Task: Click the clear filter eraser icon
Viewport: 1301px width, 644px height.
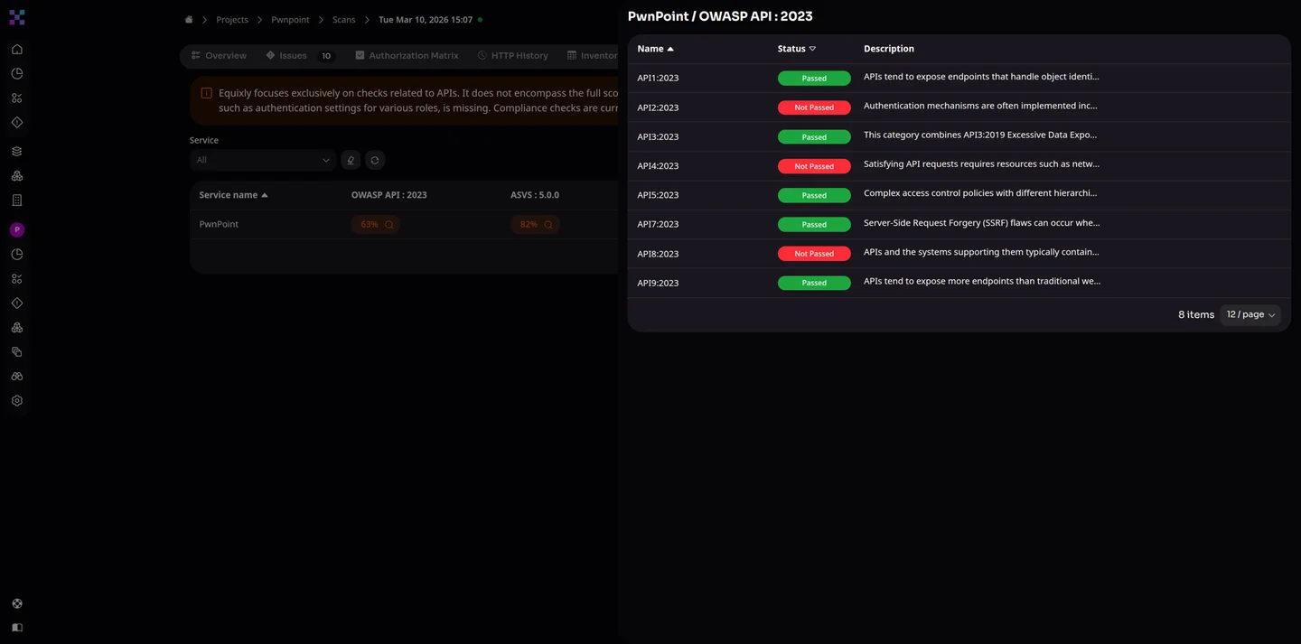Action: (x=351, y=160)
